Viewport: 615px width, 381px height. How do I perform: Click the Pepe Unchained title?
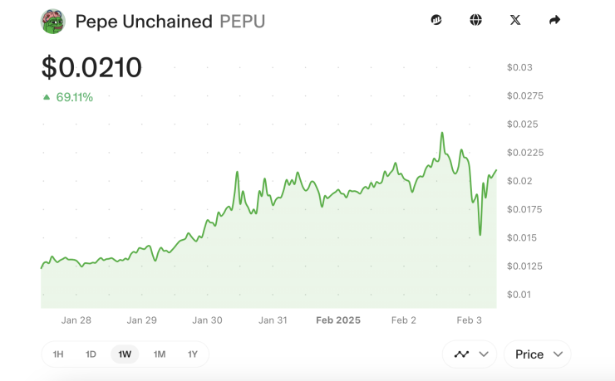[x=144, y=22]
